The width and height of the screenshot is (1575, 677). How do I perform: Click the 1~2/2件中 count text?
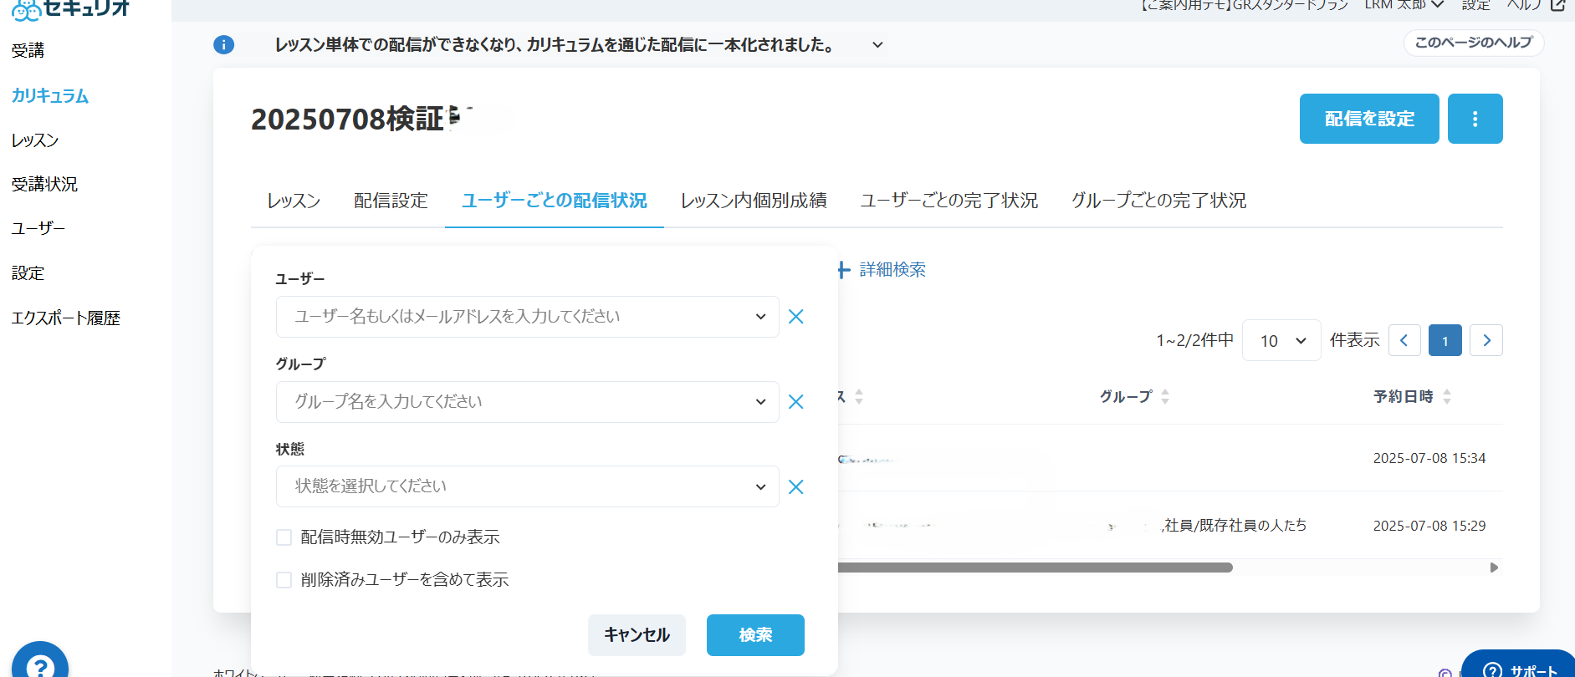[1194, 340]
